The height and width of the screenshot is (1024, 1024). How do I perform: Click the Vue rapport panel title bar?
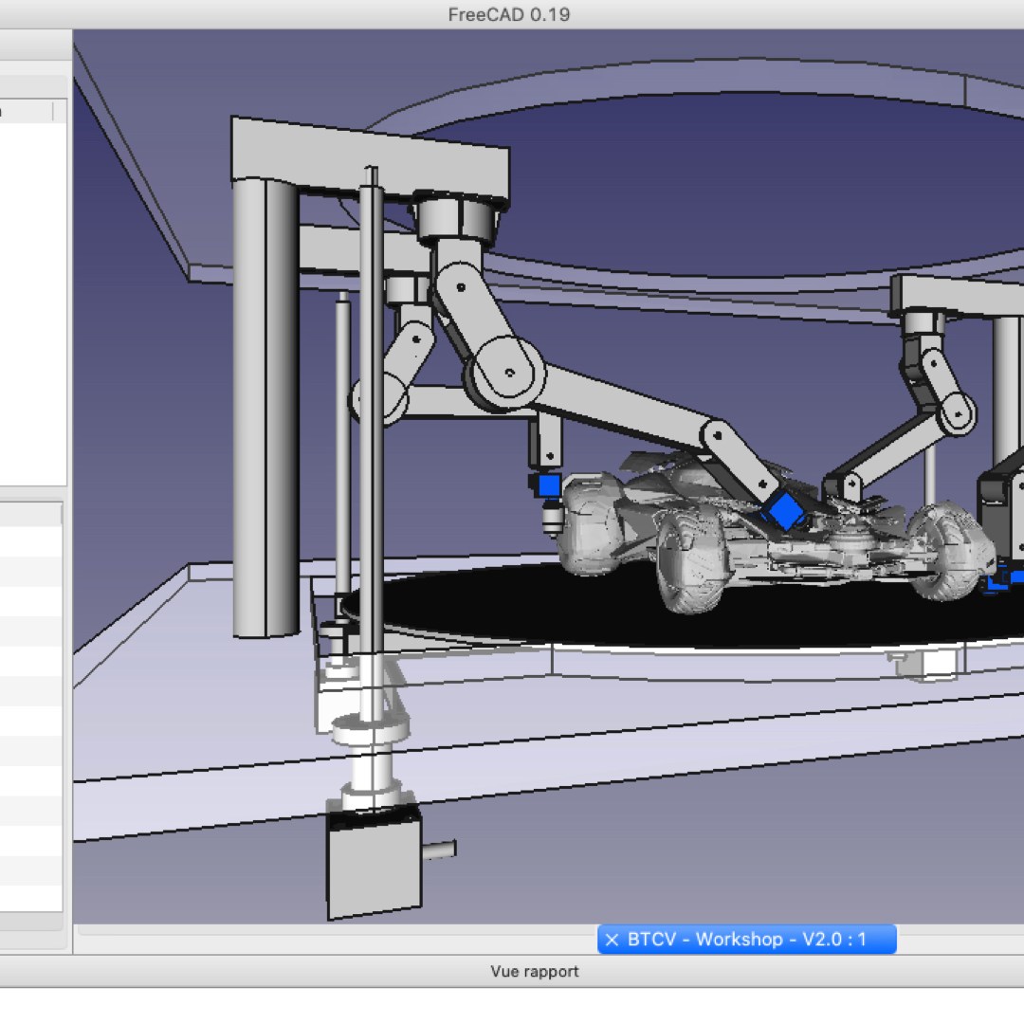coord(534,971)
